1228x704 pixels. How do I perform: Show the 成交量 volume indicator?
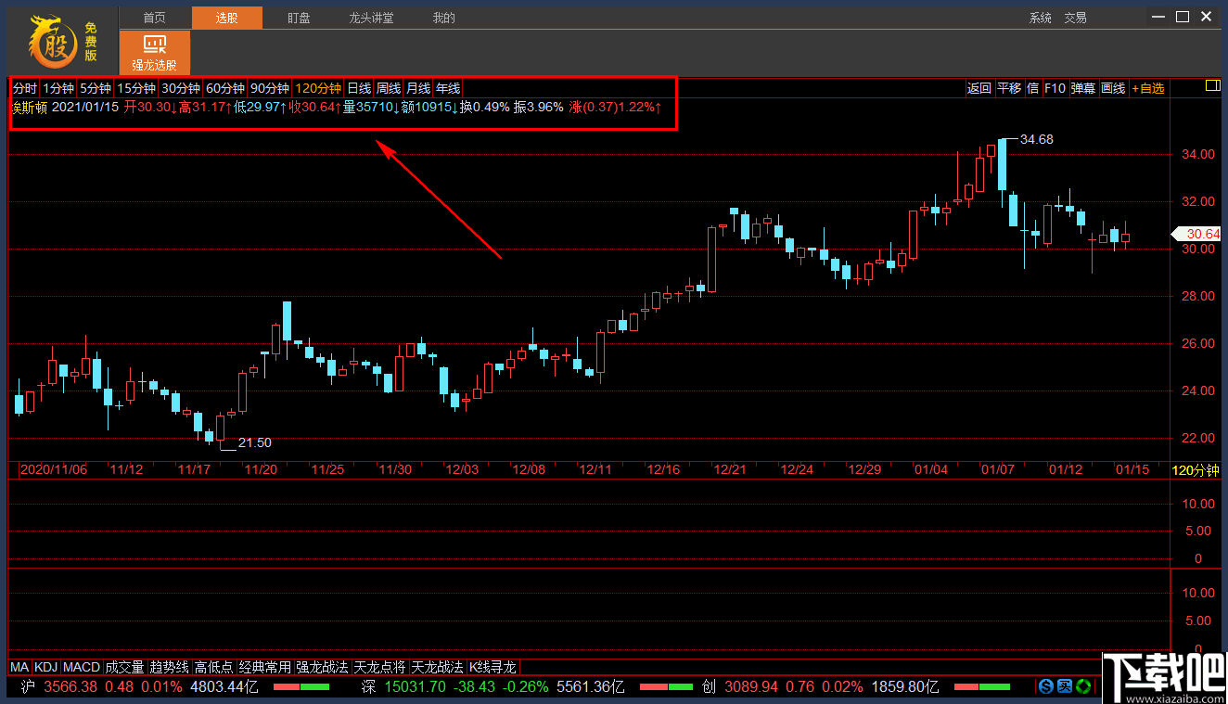[125, 667]
